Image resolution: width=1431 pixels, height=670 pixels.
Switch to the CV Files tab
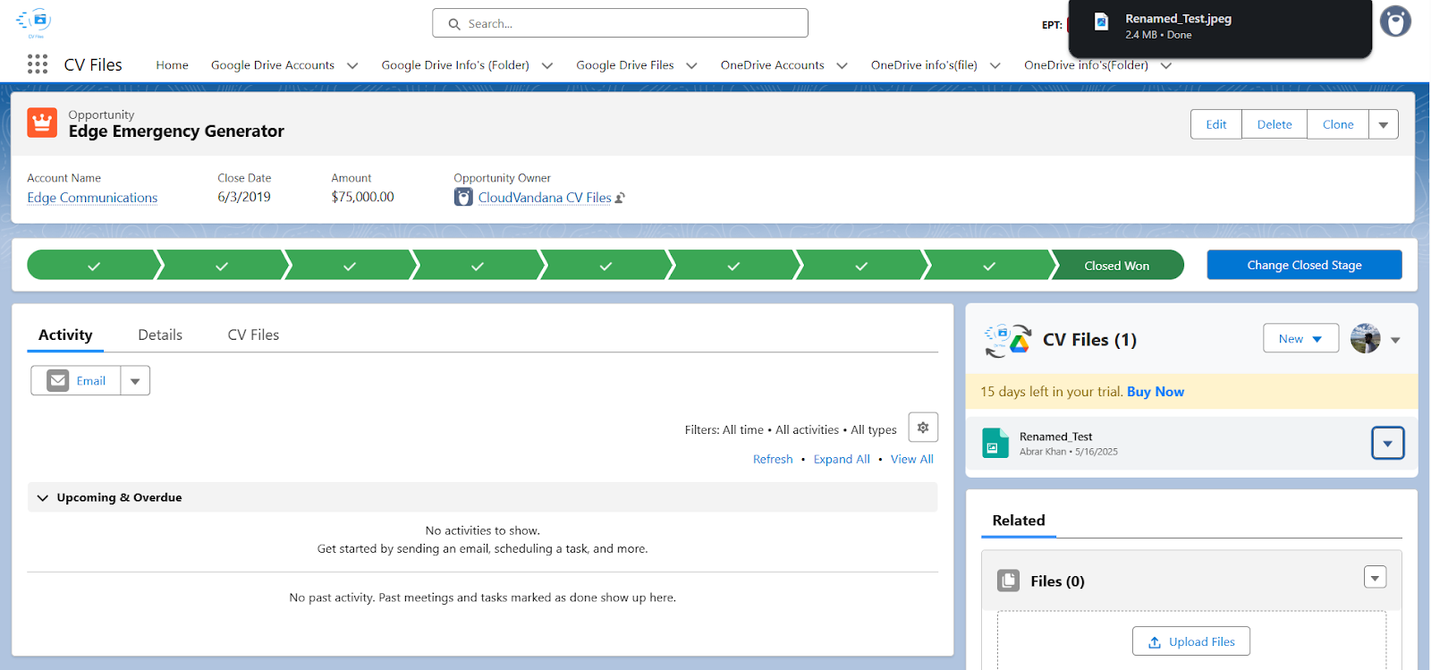click(253, 335)
